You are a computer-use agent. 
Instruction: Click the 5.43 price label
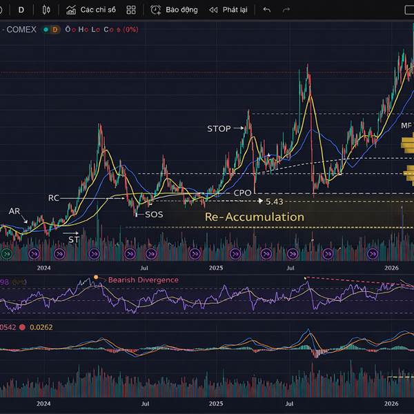coord(275,201)
